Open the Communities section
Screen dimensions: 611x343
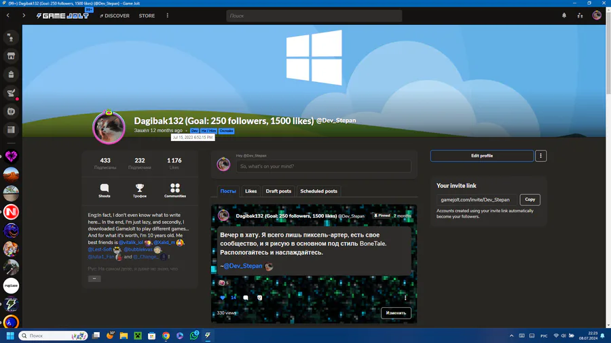[x=175, y=190]
